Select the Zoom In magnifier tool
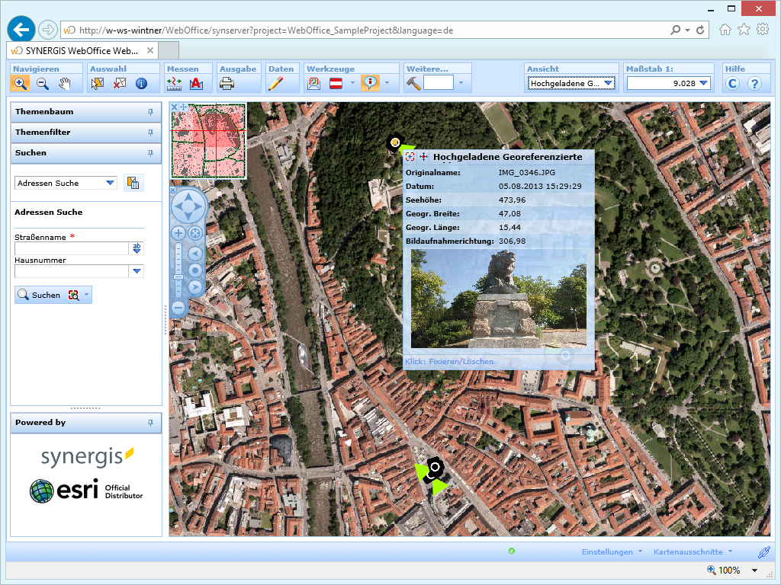This screenshot has width=781, height=585. point(21,83)
